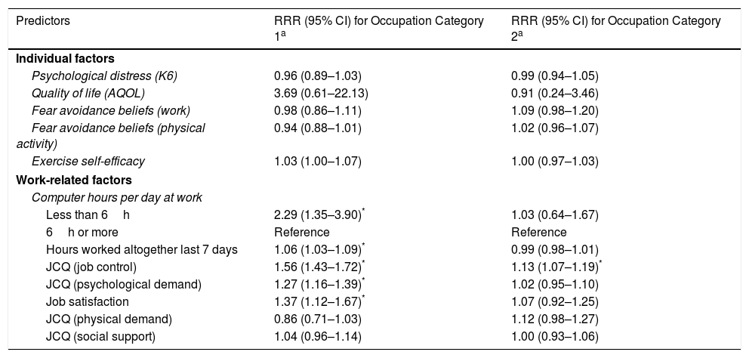Select the Exercise self-efficacy row label
The width and height of the screenshot is (749, 358).
click(88, 162)
